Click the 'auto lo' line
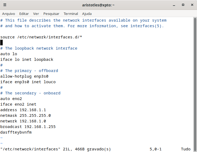 tap(9, 54)
